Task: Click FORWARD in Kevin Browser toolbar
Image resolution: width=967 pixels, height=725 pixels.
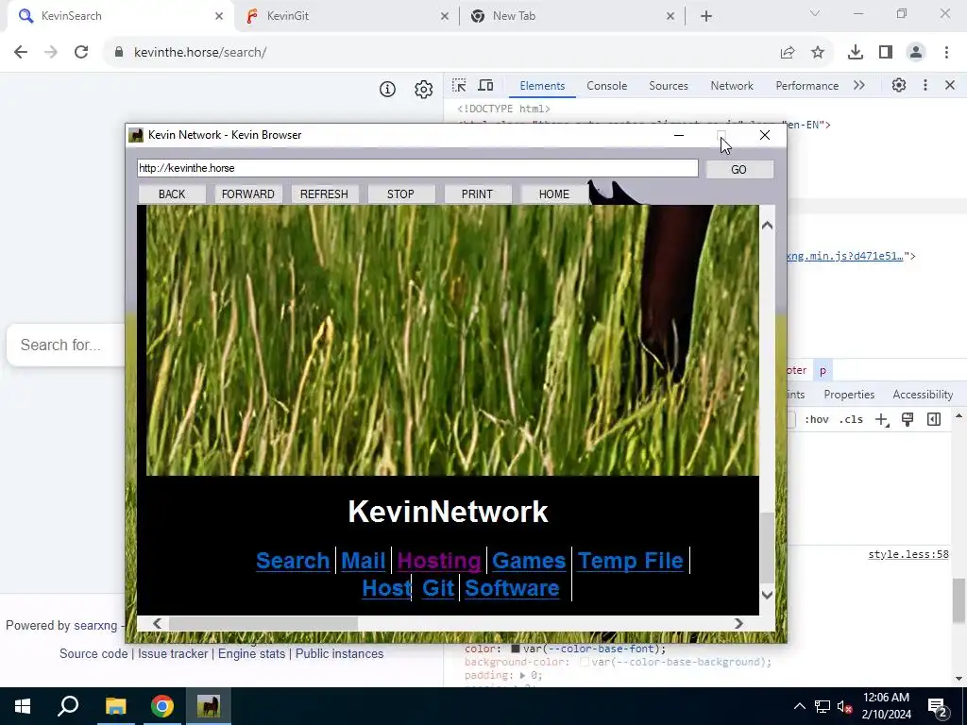Action: coord(248,194)
